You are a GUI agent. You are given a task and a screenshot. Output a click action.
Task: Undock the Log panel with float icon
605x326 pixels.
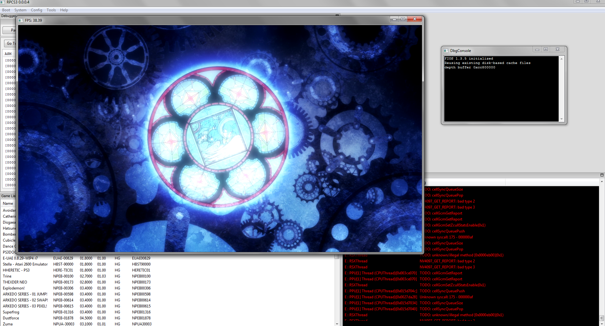point(602,175)
